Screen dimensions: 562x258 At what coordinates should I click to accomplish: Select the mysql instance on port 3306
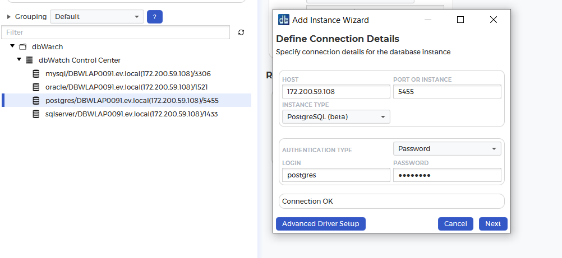coord(128,74)
